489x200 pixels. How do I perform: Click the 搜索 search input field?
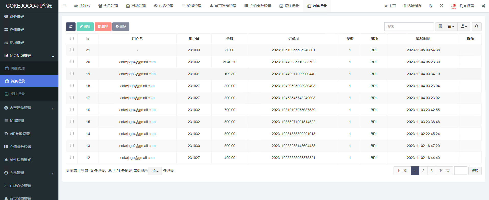(409, 26)
